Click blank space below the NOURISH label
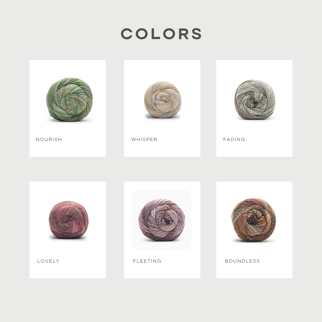This screenshot has width=322, height=322. click(x=68, y=149)
